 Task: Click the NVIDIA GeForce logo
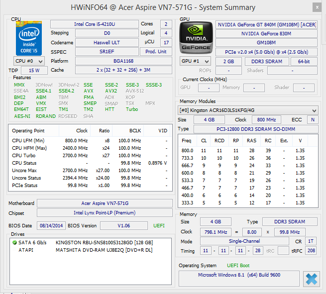click(x=196, y=38)
